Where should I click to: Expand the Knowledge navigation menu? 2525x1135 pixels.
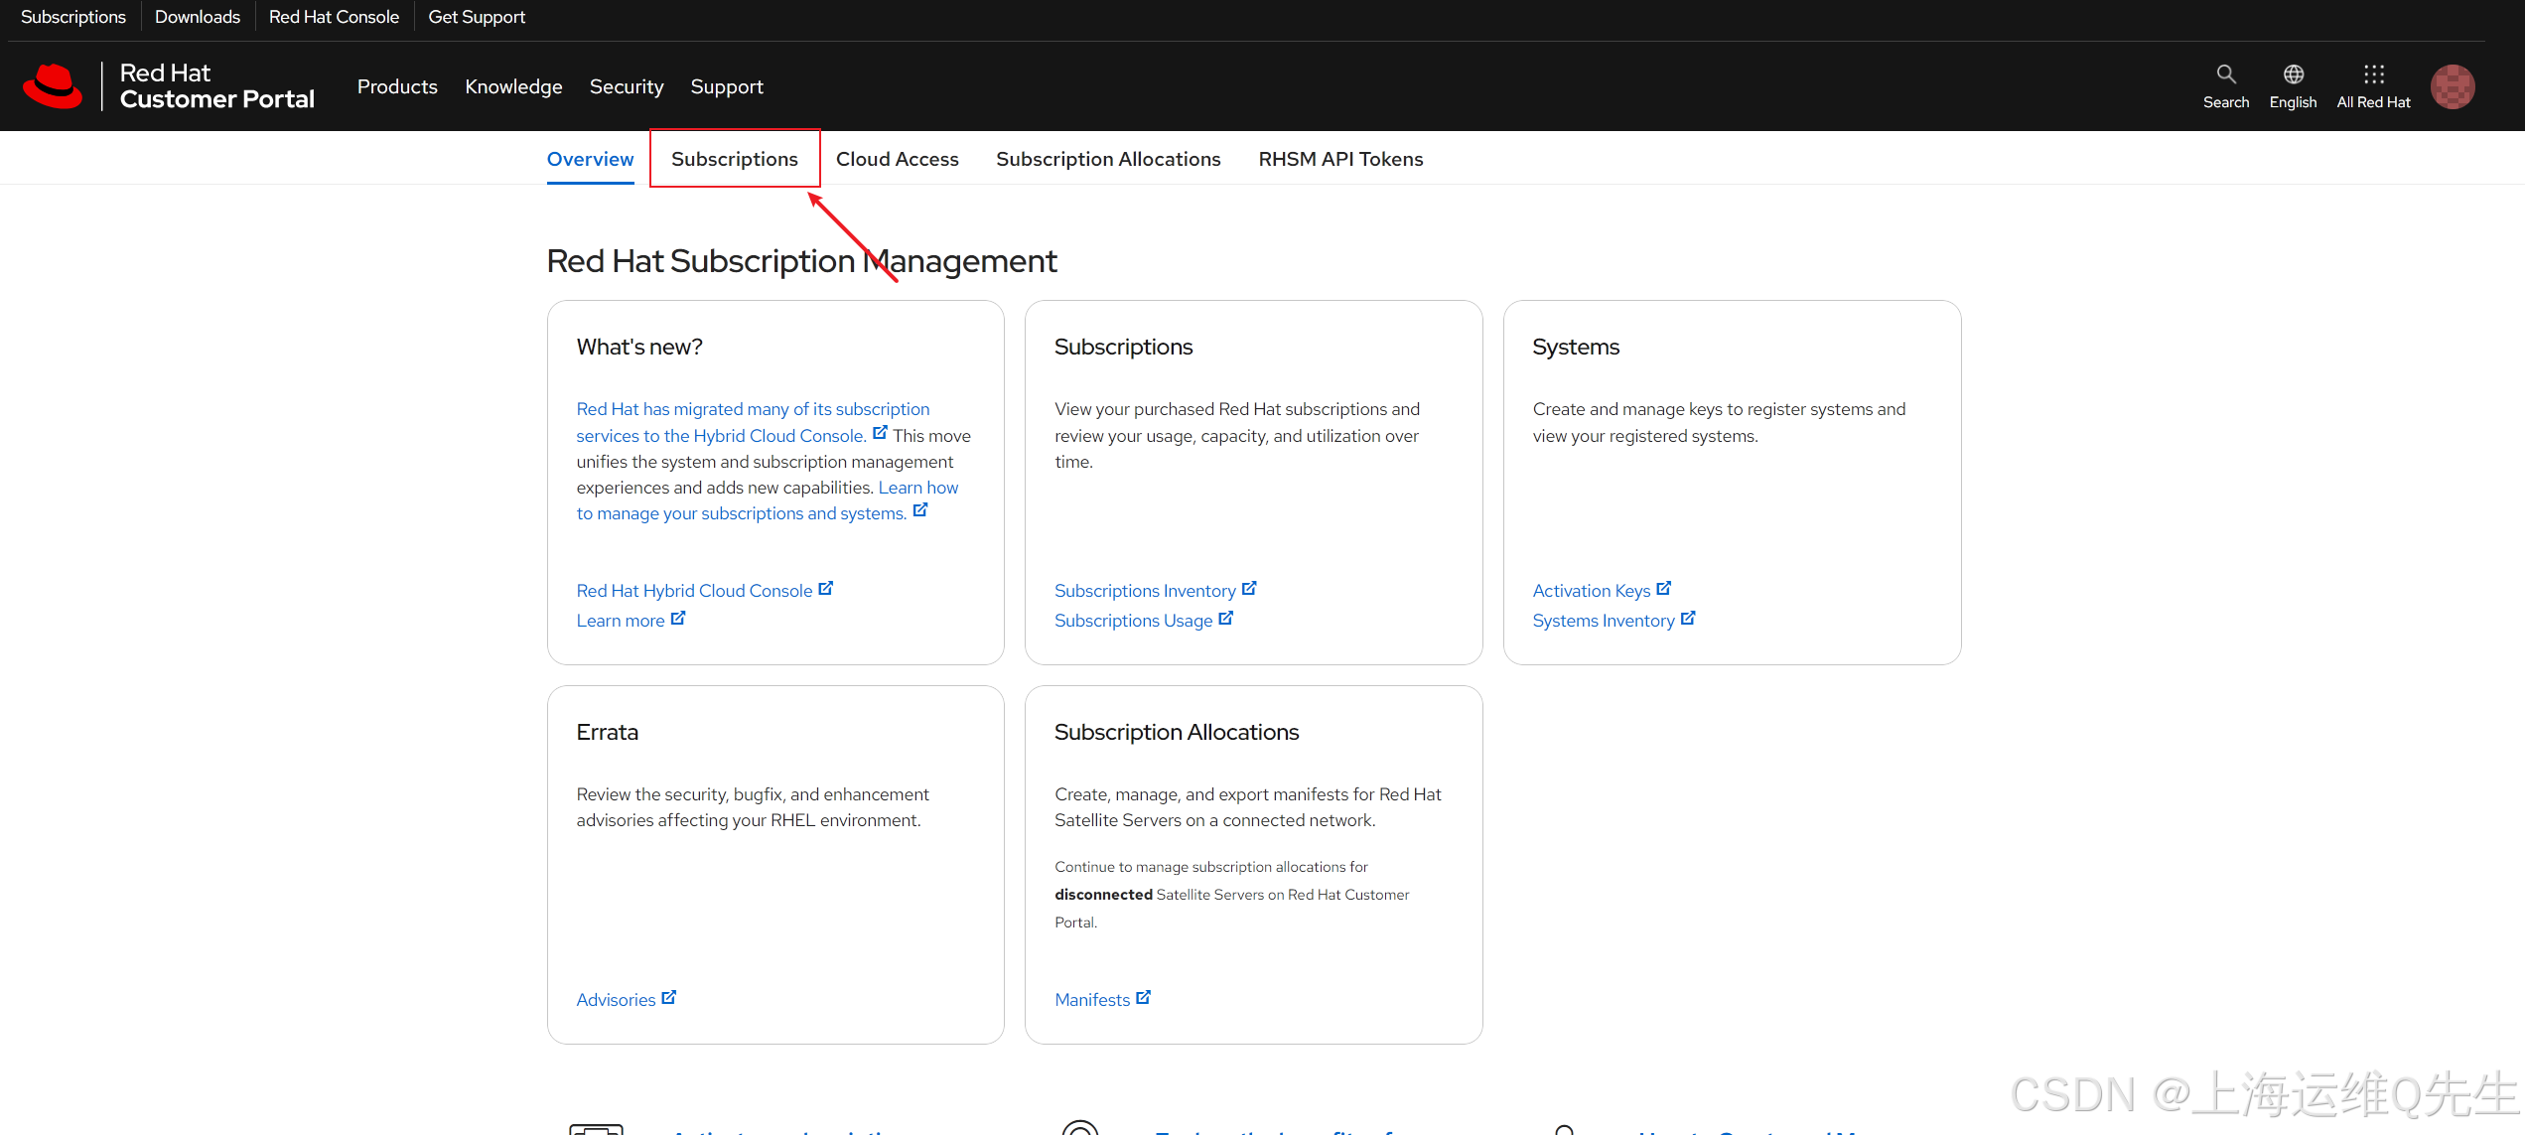513,86
